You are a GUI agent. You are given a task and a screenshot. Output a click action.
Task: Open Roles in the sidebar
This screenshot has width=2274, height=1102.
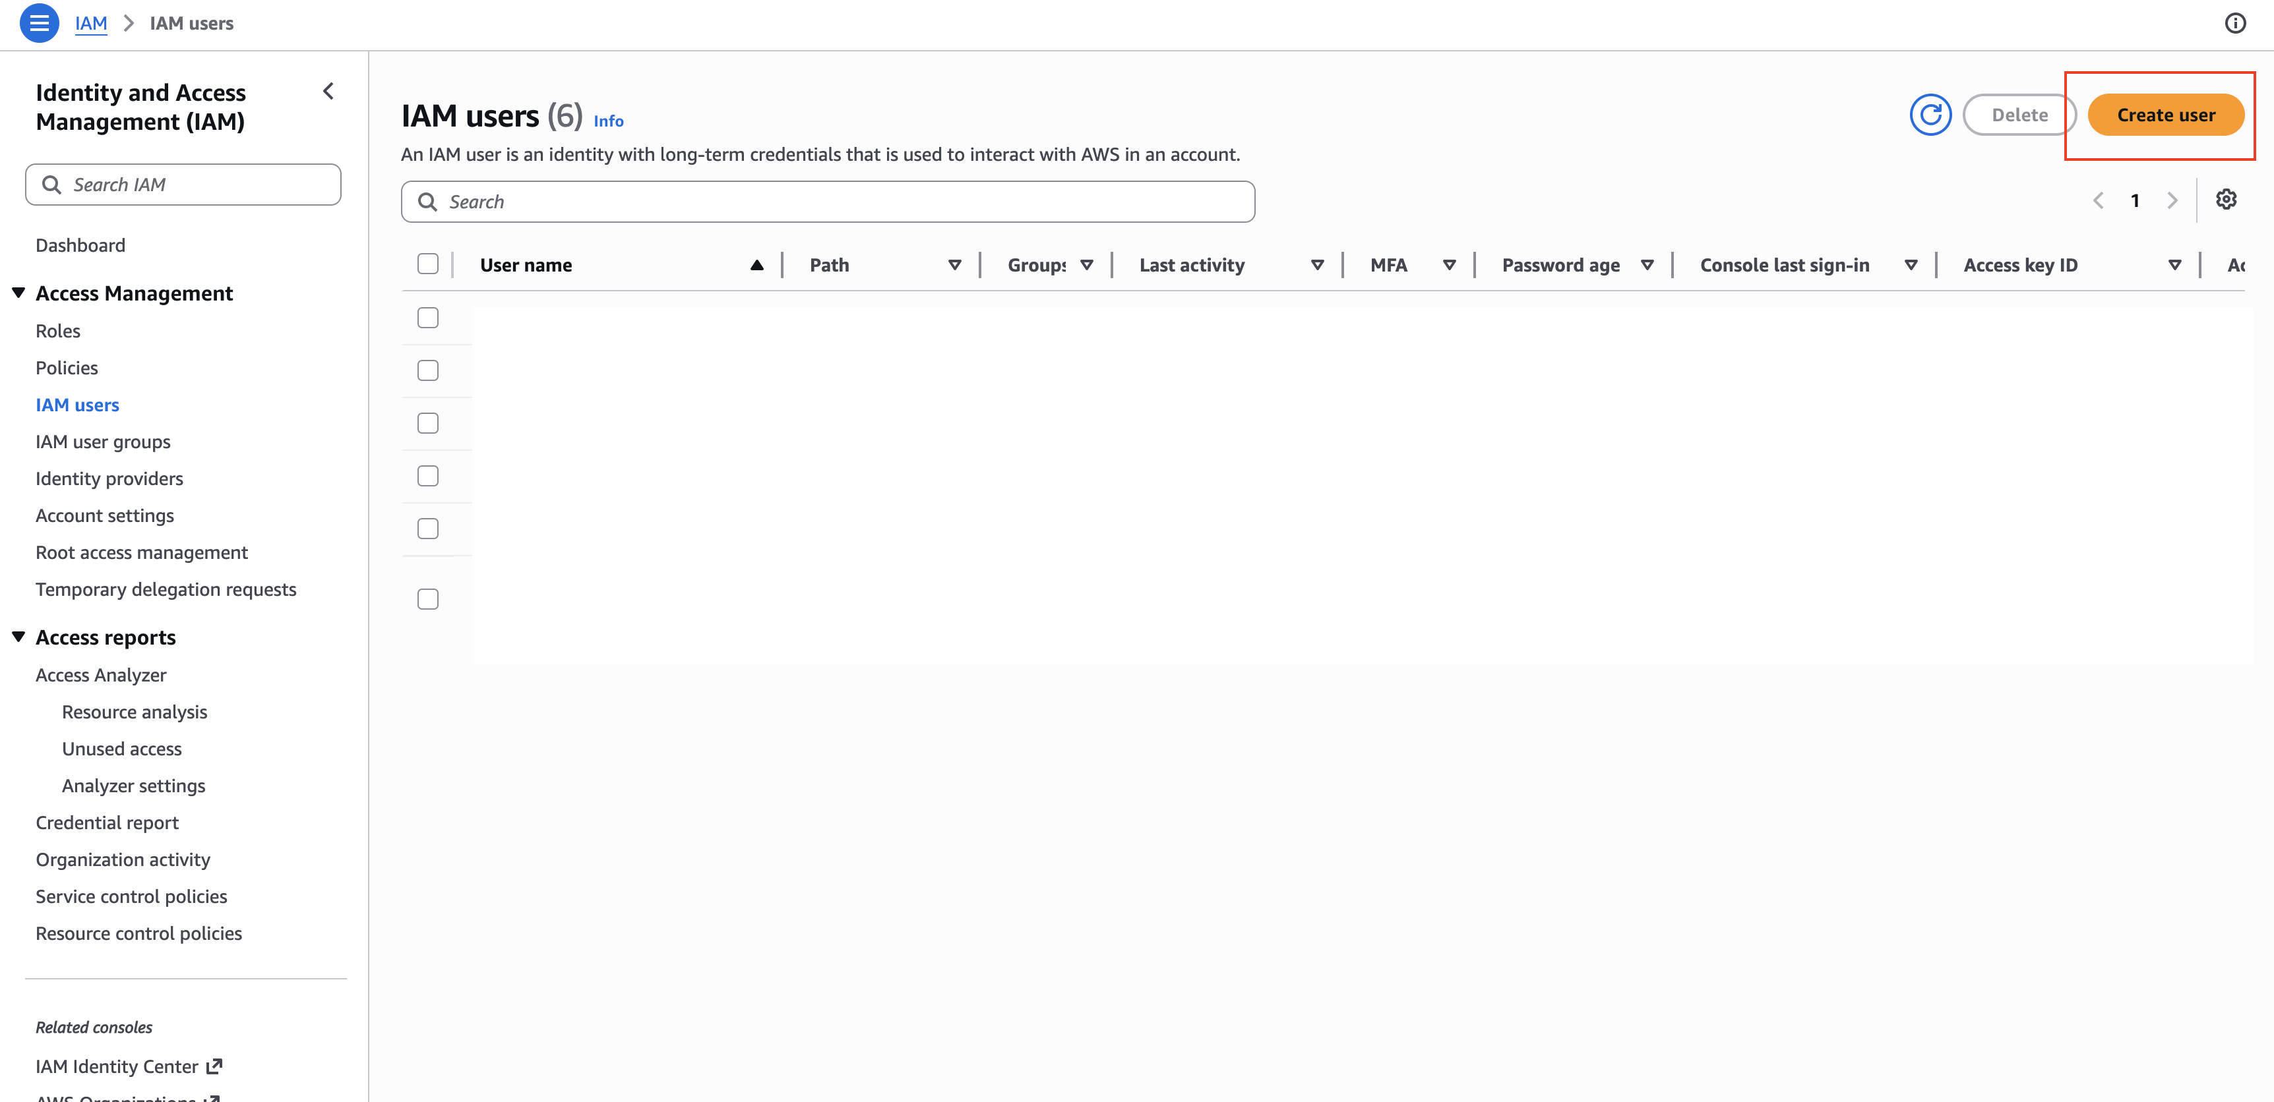[x=58, y=331]
